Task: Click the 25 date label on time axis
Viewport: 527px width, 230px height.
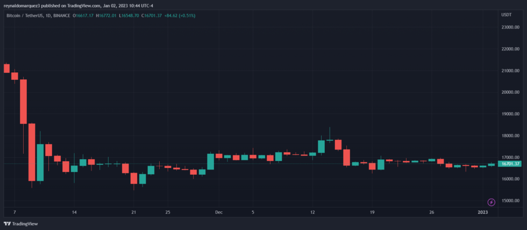Action: click(168, 212)
